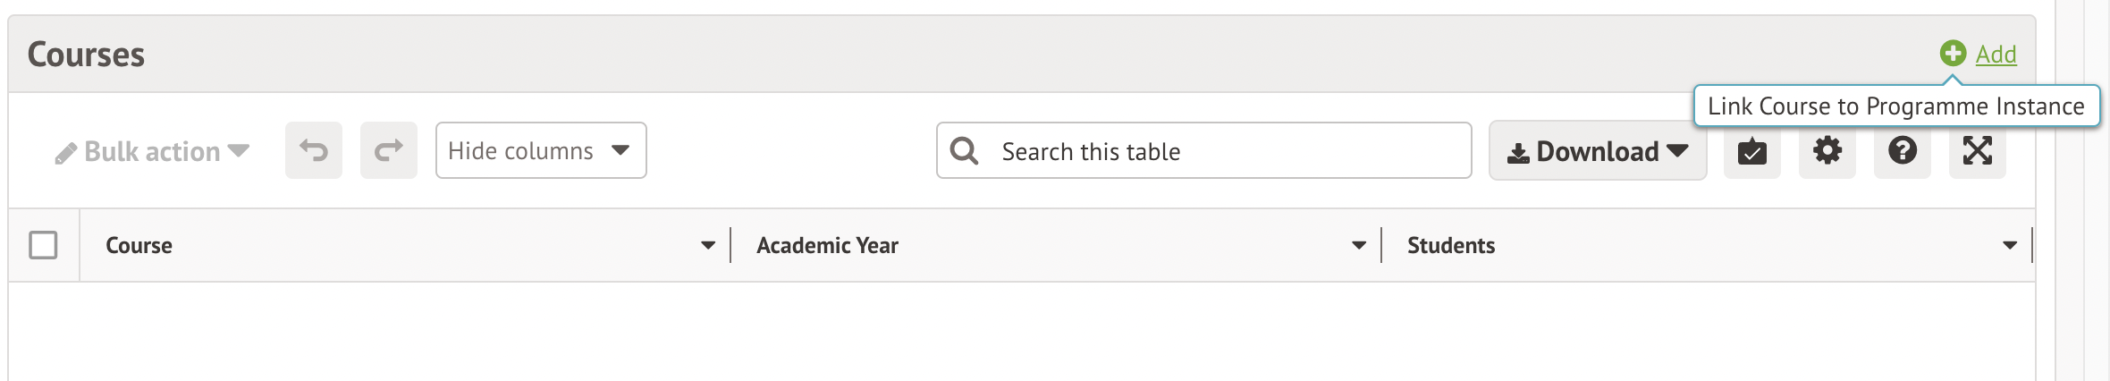Open the Course column menu arrow
The height and width of the screenshot is (381, 2110).
[708, 245]
